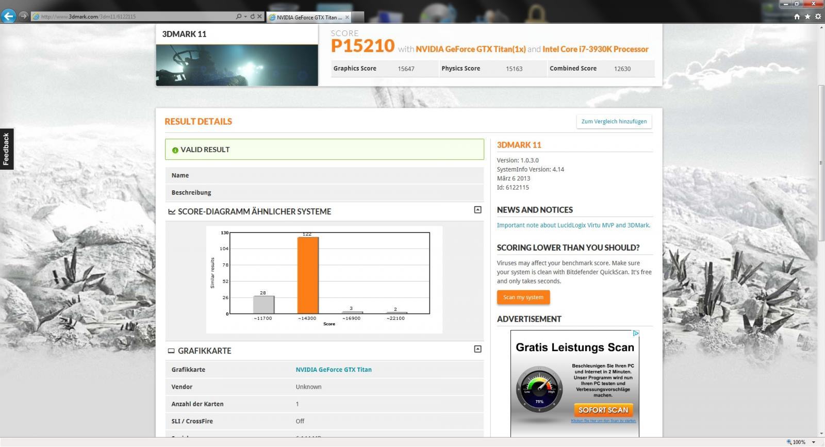This screenshot has width=825, height=447.
Task: Open the LucidLogix Virtu MVP notice link
Action: (573, 225)
